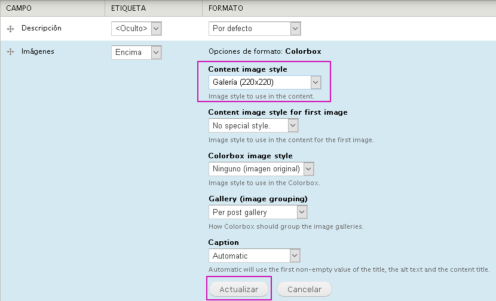The width and height of the screenshot is (496, 301).
Task: Click the arrow on the Automatic caption select
Action: [295, 256]
